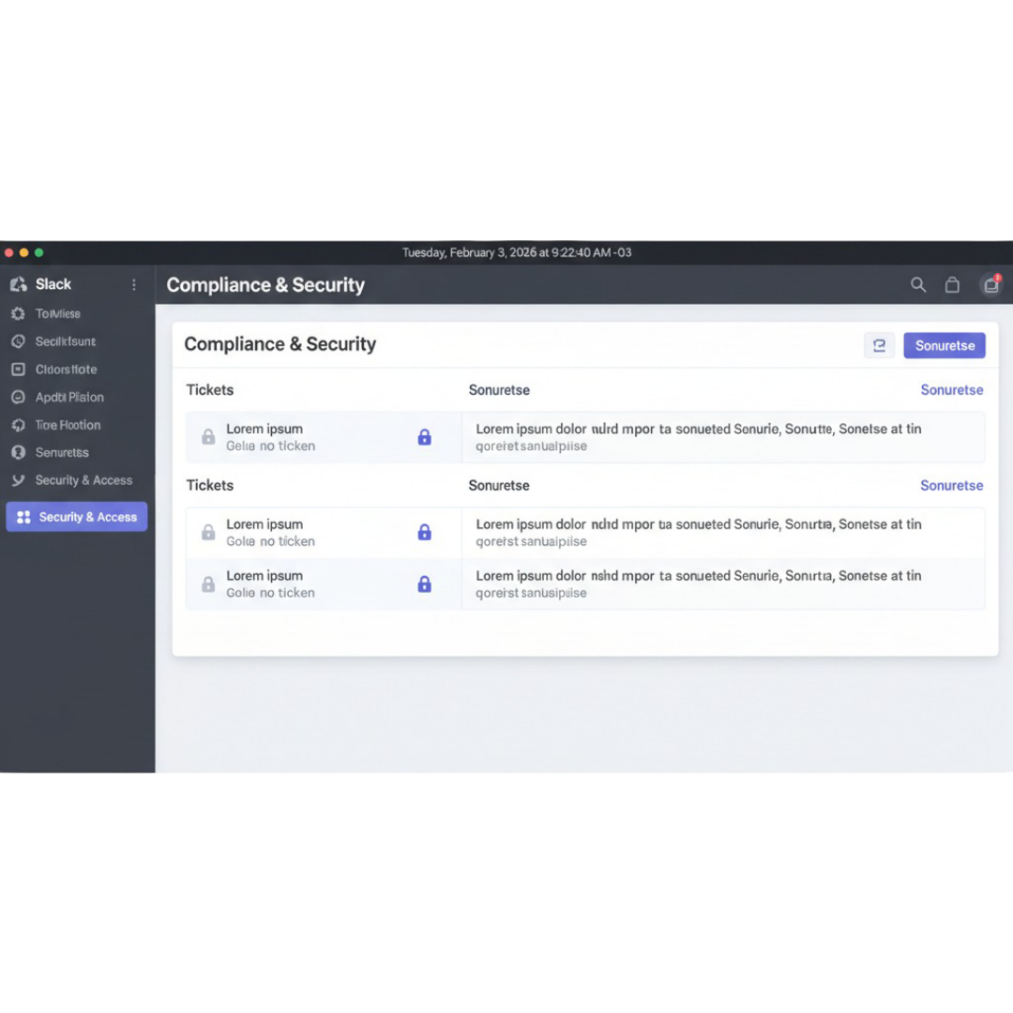Open search with the magnifier icon
Viewport: 1013px width, 1013px height.
click(918, 285)
